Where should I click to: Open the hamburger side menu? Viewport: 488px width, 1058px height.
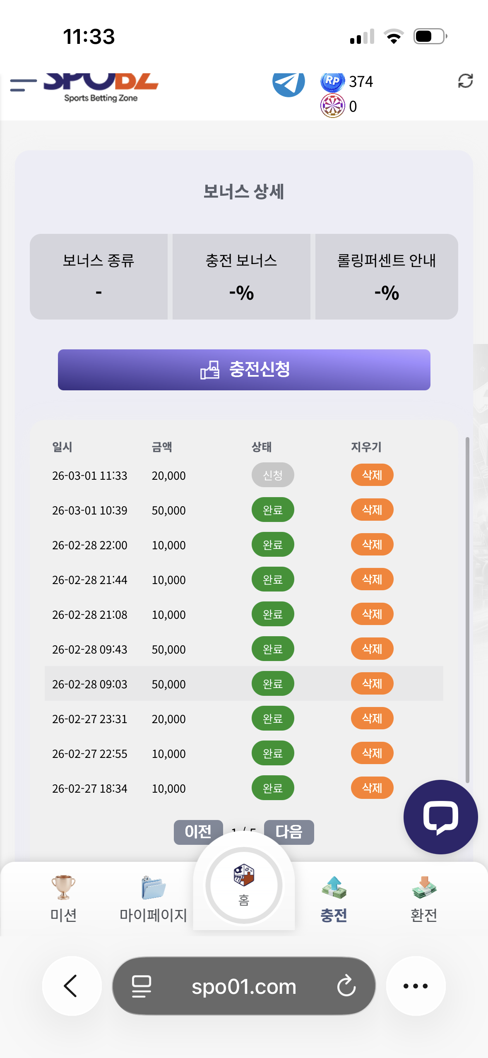coord(23,85)
